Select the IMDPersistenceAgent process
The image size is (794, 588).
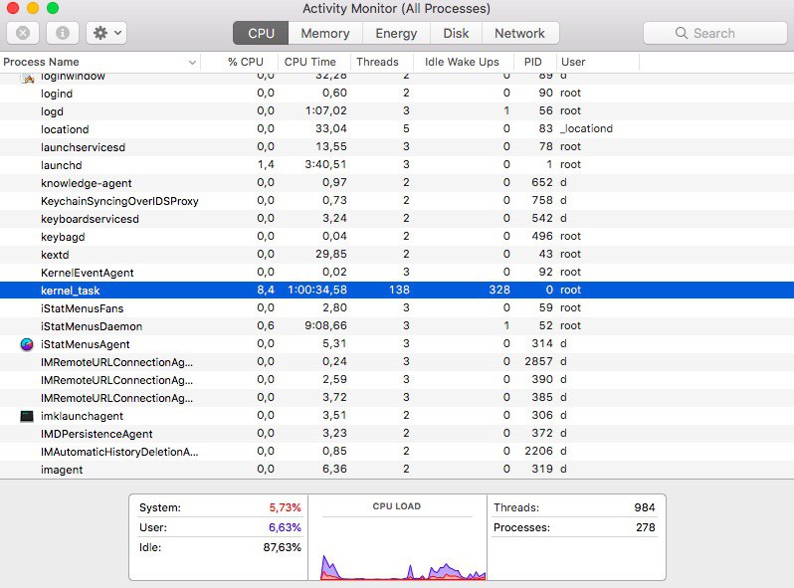click(397, 434)
